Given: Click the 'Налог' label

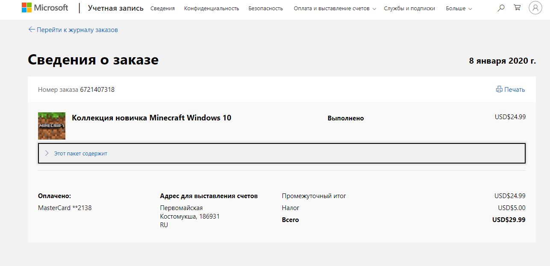Looking at the screenshot, I should coord(291,208).
